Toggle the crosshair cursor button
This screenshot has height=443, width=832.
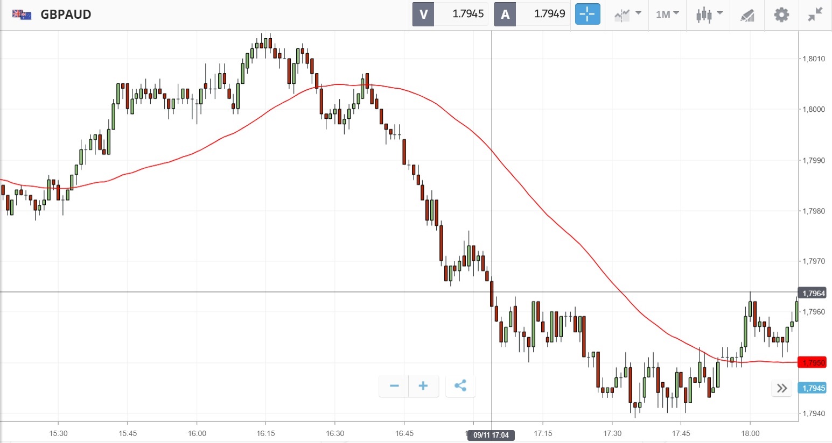coord(588,14)
